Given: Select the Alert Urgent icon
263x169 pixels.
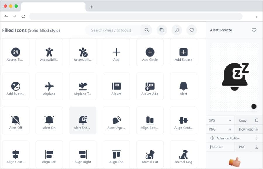Looking at the screenshot, I should click(116, 120).
